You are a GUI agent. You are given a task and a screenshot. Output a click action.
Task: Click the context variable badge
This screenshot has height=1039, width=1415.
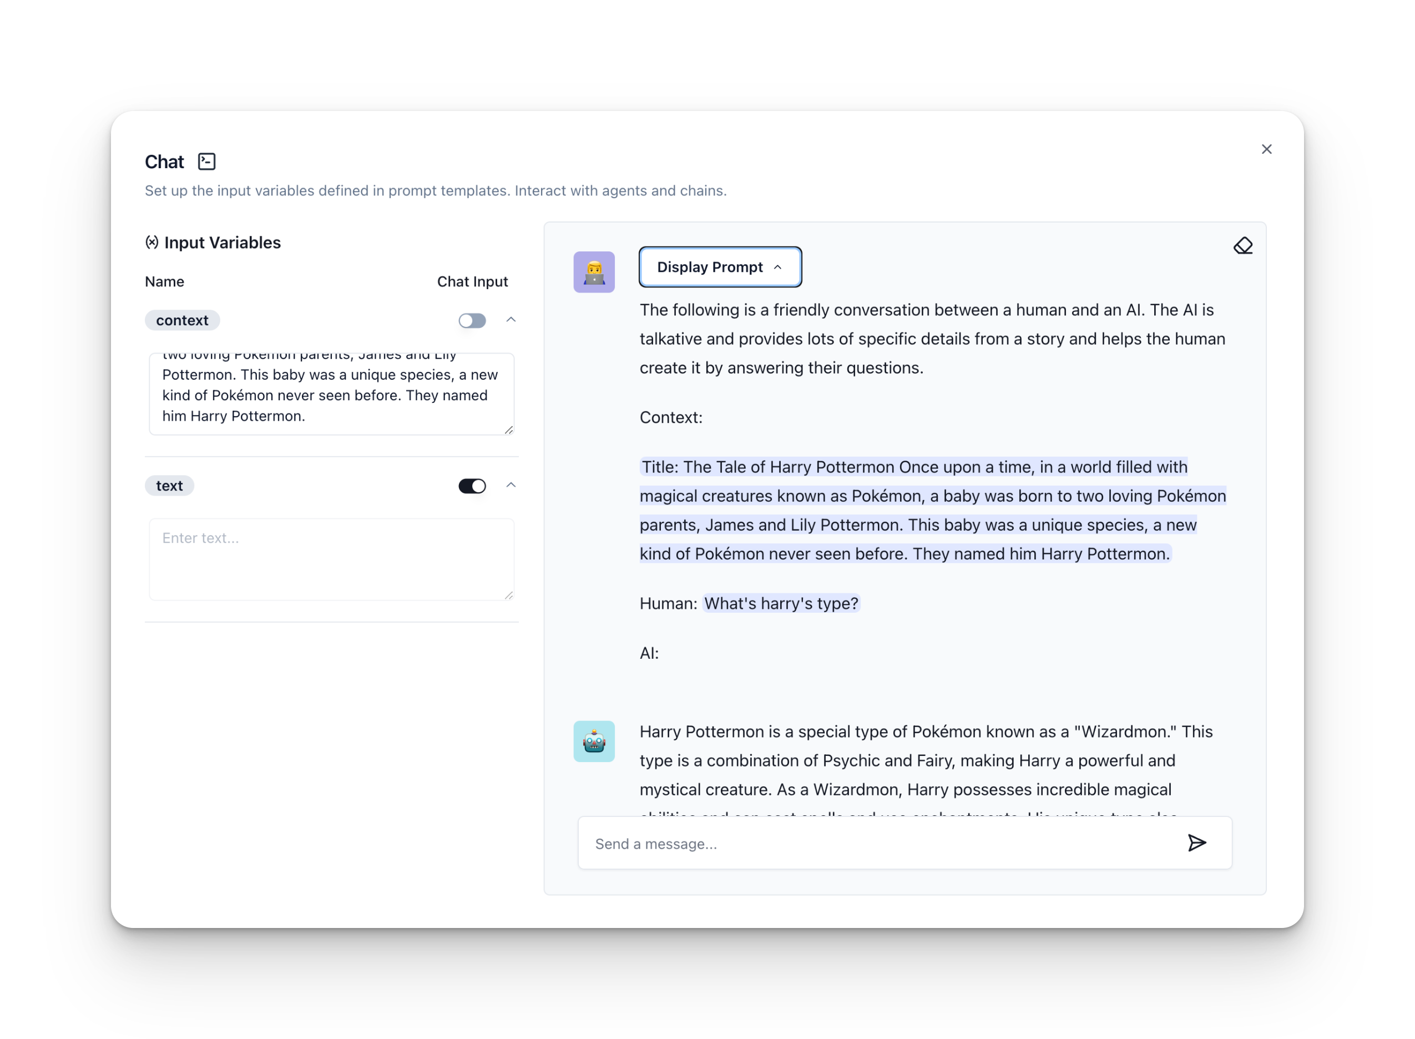[x=181, y=320]
